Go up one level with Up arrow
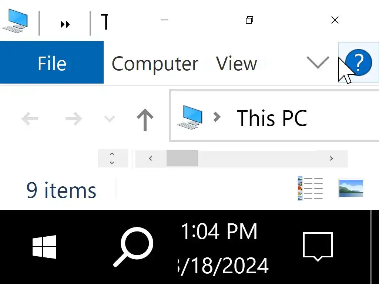 point(145,119)
